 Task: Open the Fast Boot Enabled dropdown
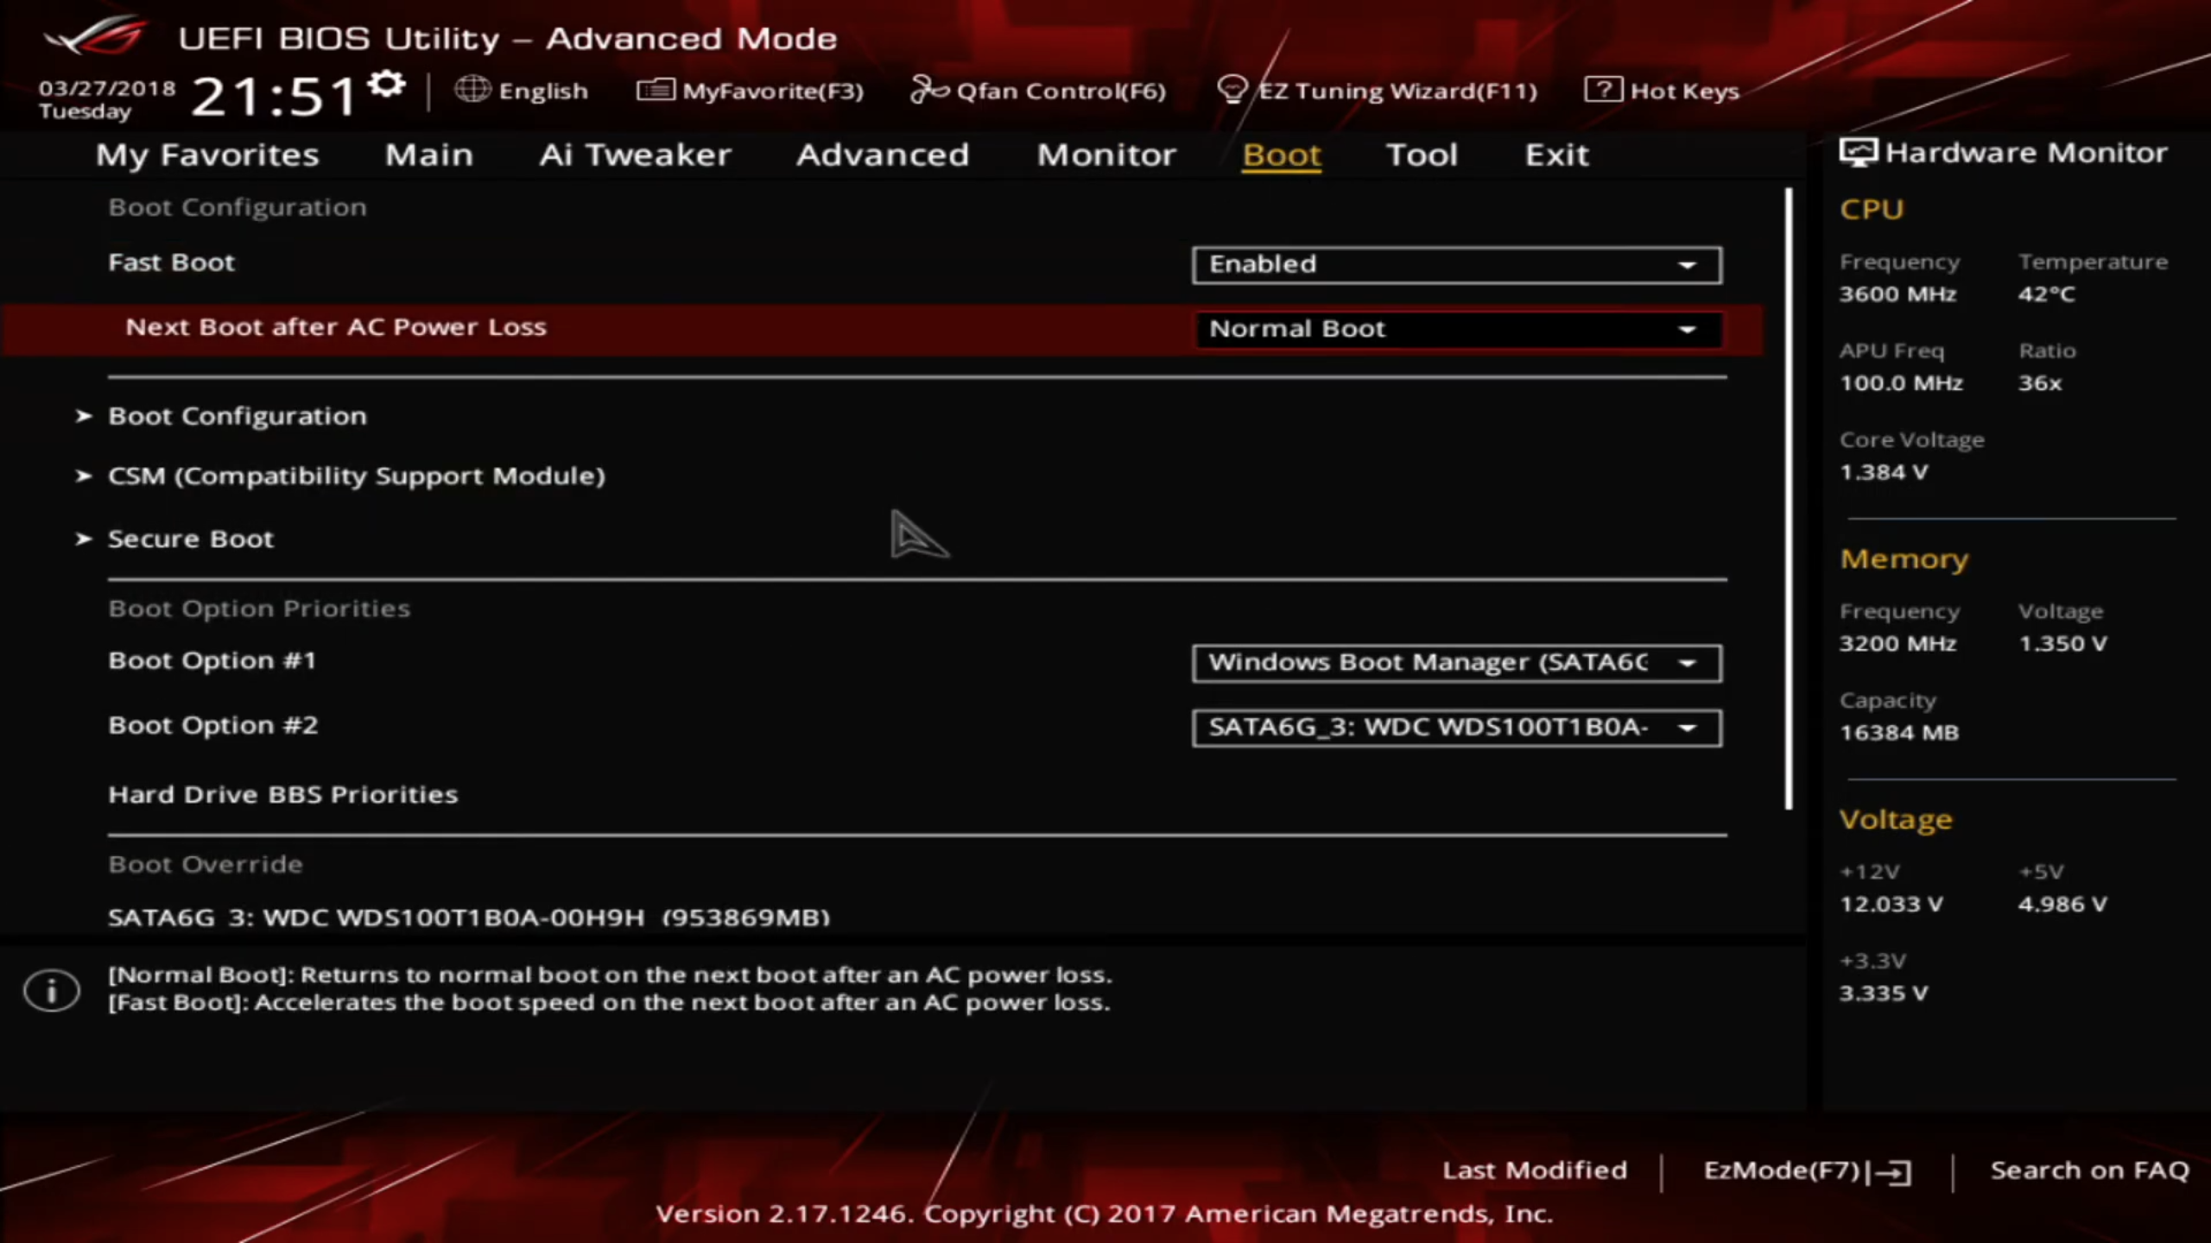point(1456,265)
